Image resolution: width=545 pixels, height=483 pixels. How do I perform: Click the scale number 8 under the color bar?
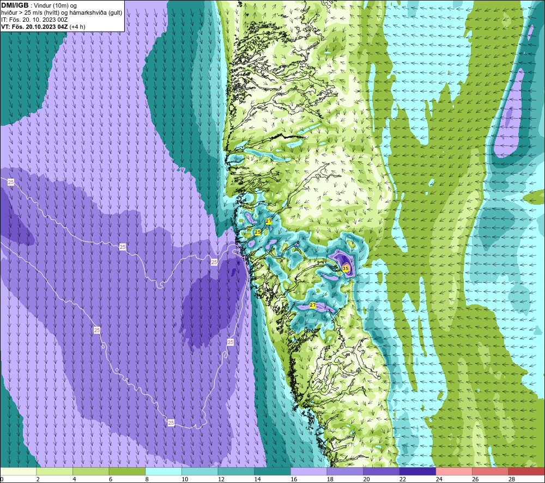click(x=147, y=479)
